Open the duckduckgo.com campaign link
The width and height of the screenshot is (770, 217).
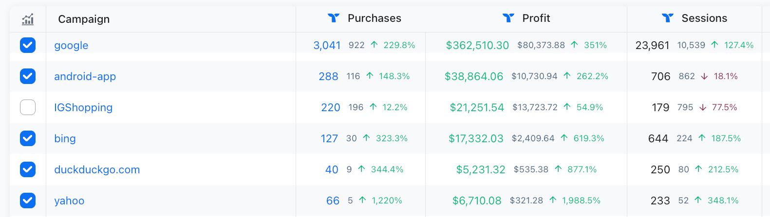tap(97, 170)
